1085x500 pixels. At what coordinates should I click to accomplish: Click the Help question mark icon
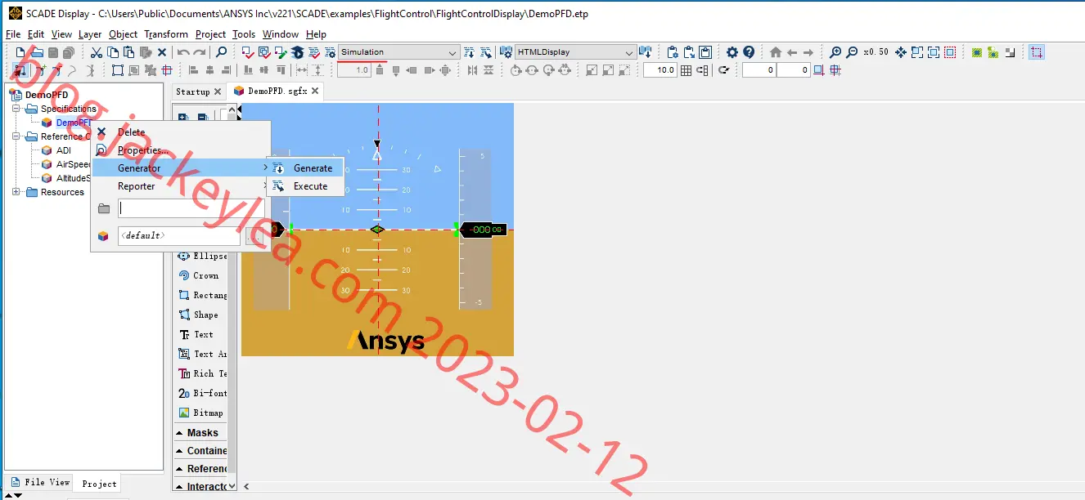(749, 52)
